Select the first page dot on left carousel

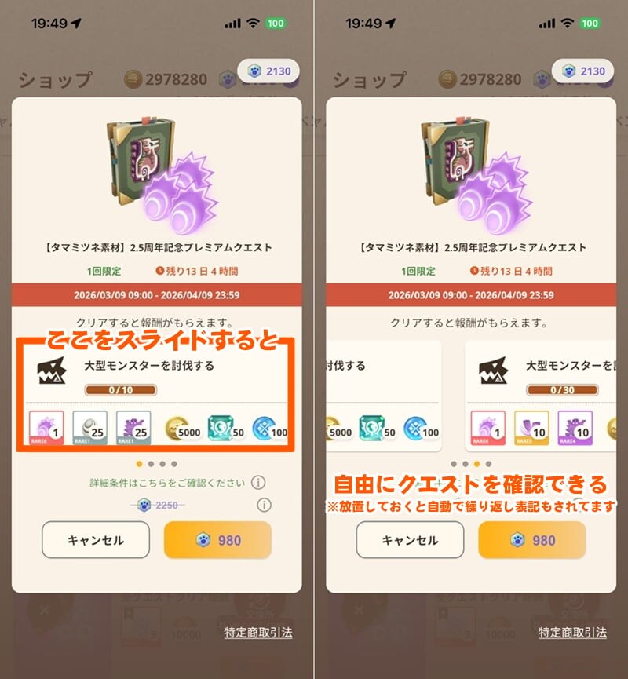tap(139, 464)
